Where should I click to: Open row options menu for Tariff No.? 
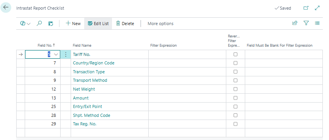(66, 54)
